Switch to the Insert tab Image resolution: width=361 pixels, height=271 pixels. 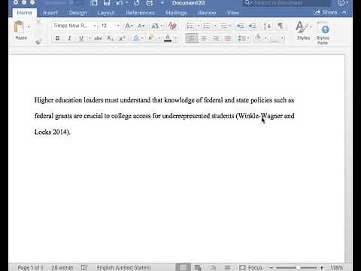point(50,13)
